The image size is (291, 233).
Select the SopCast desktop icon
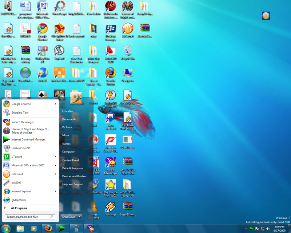59,51
